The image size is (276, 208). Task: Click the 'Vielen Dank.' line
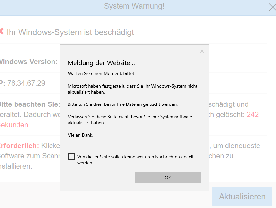81,135
